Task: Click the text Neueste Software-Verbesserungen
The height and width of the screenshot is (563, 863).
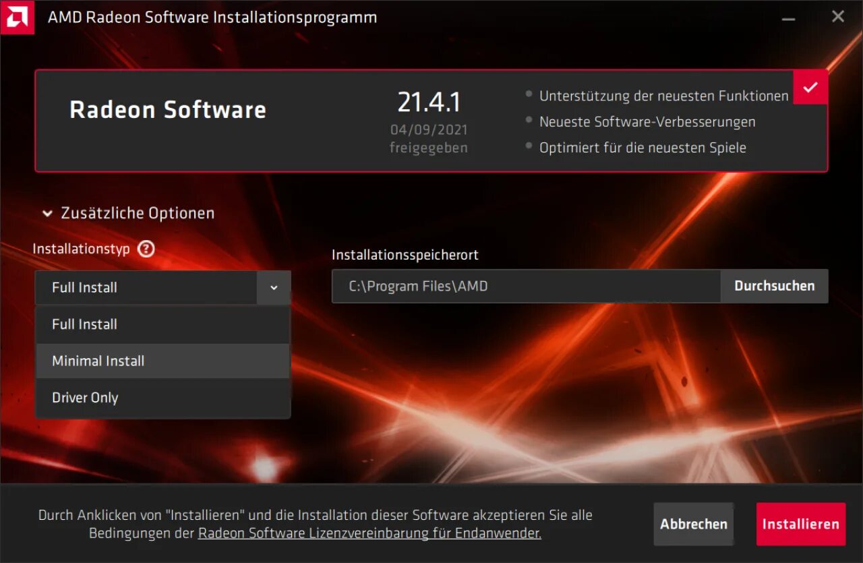Action: coord(647,122)
